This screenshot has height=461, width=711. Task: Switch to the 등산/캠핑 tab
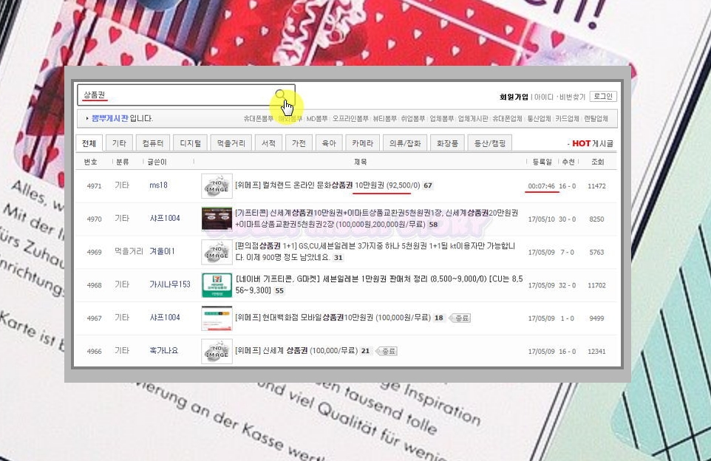[490, 143]
